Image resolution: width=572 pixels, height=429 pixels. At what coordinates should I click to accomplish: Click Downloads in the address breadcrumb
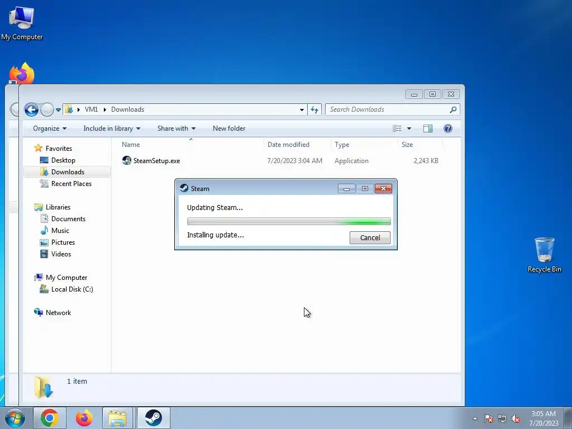[128, 109]
